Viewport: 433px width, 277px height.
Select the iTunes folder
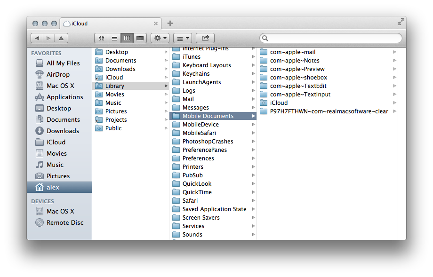point(213,57)
